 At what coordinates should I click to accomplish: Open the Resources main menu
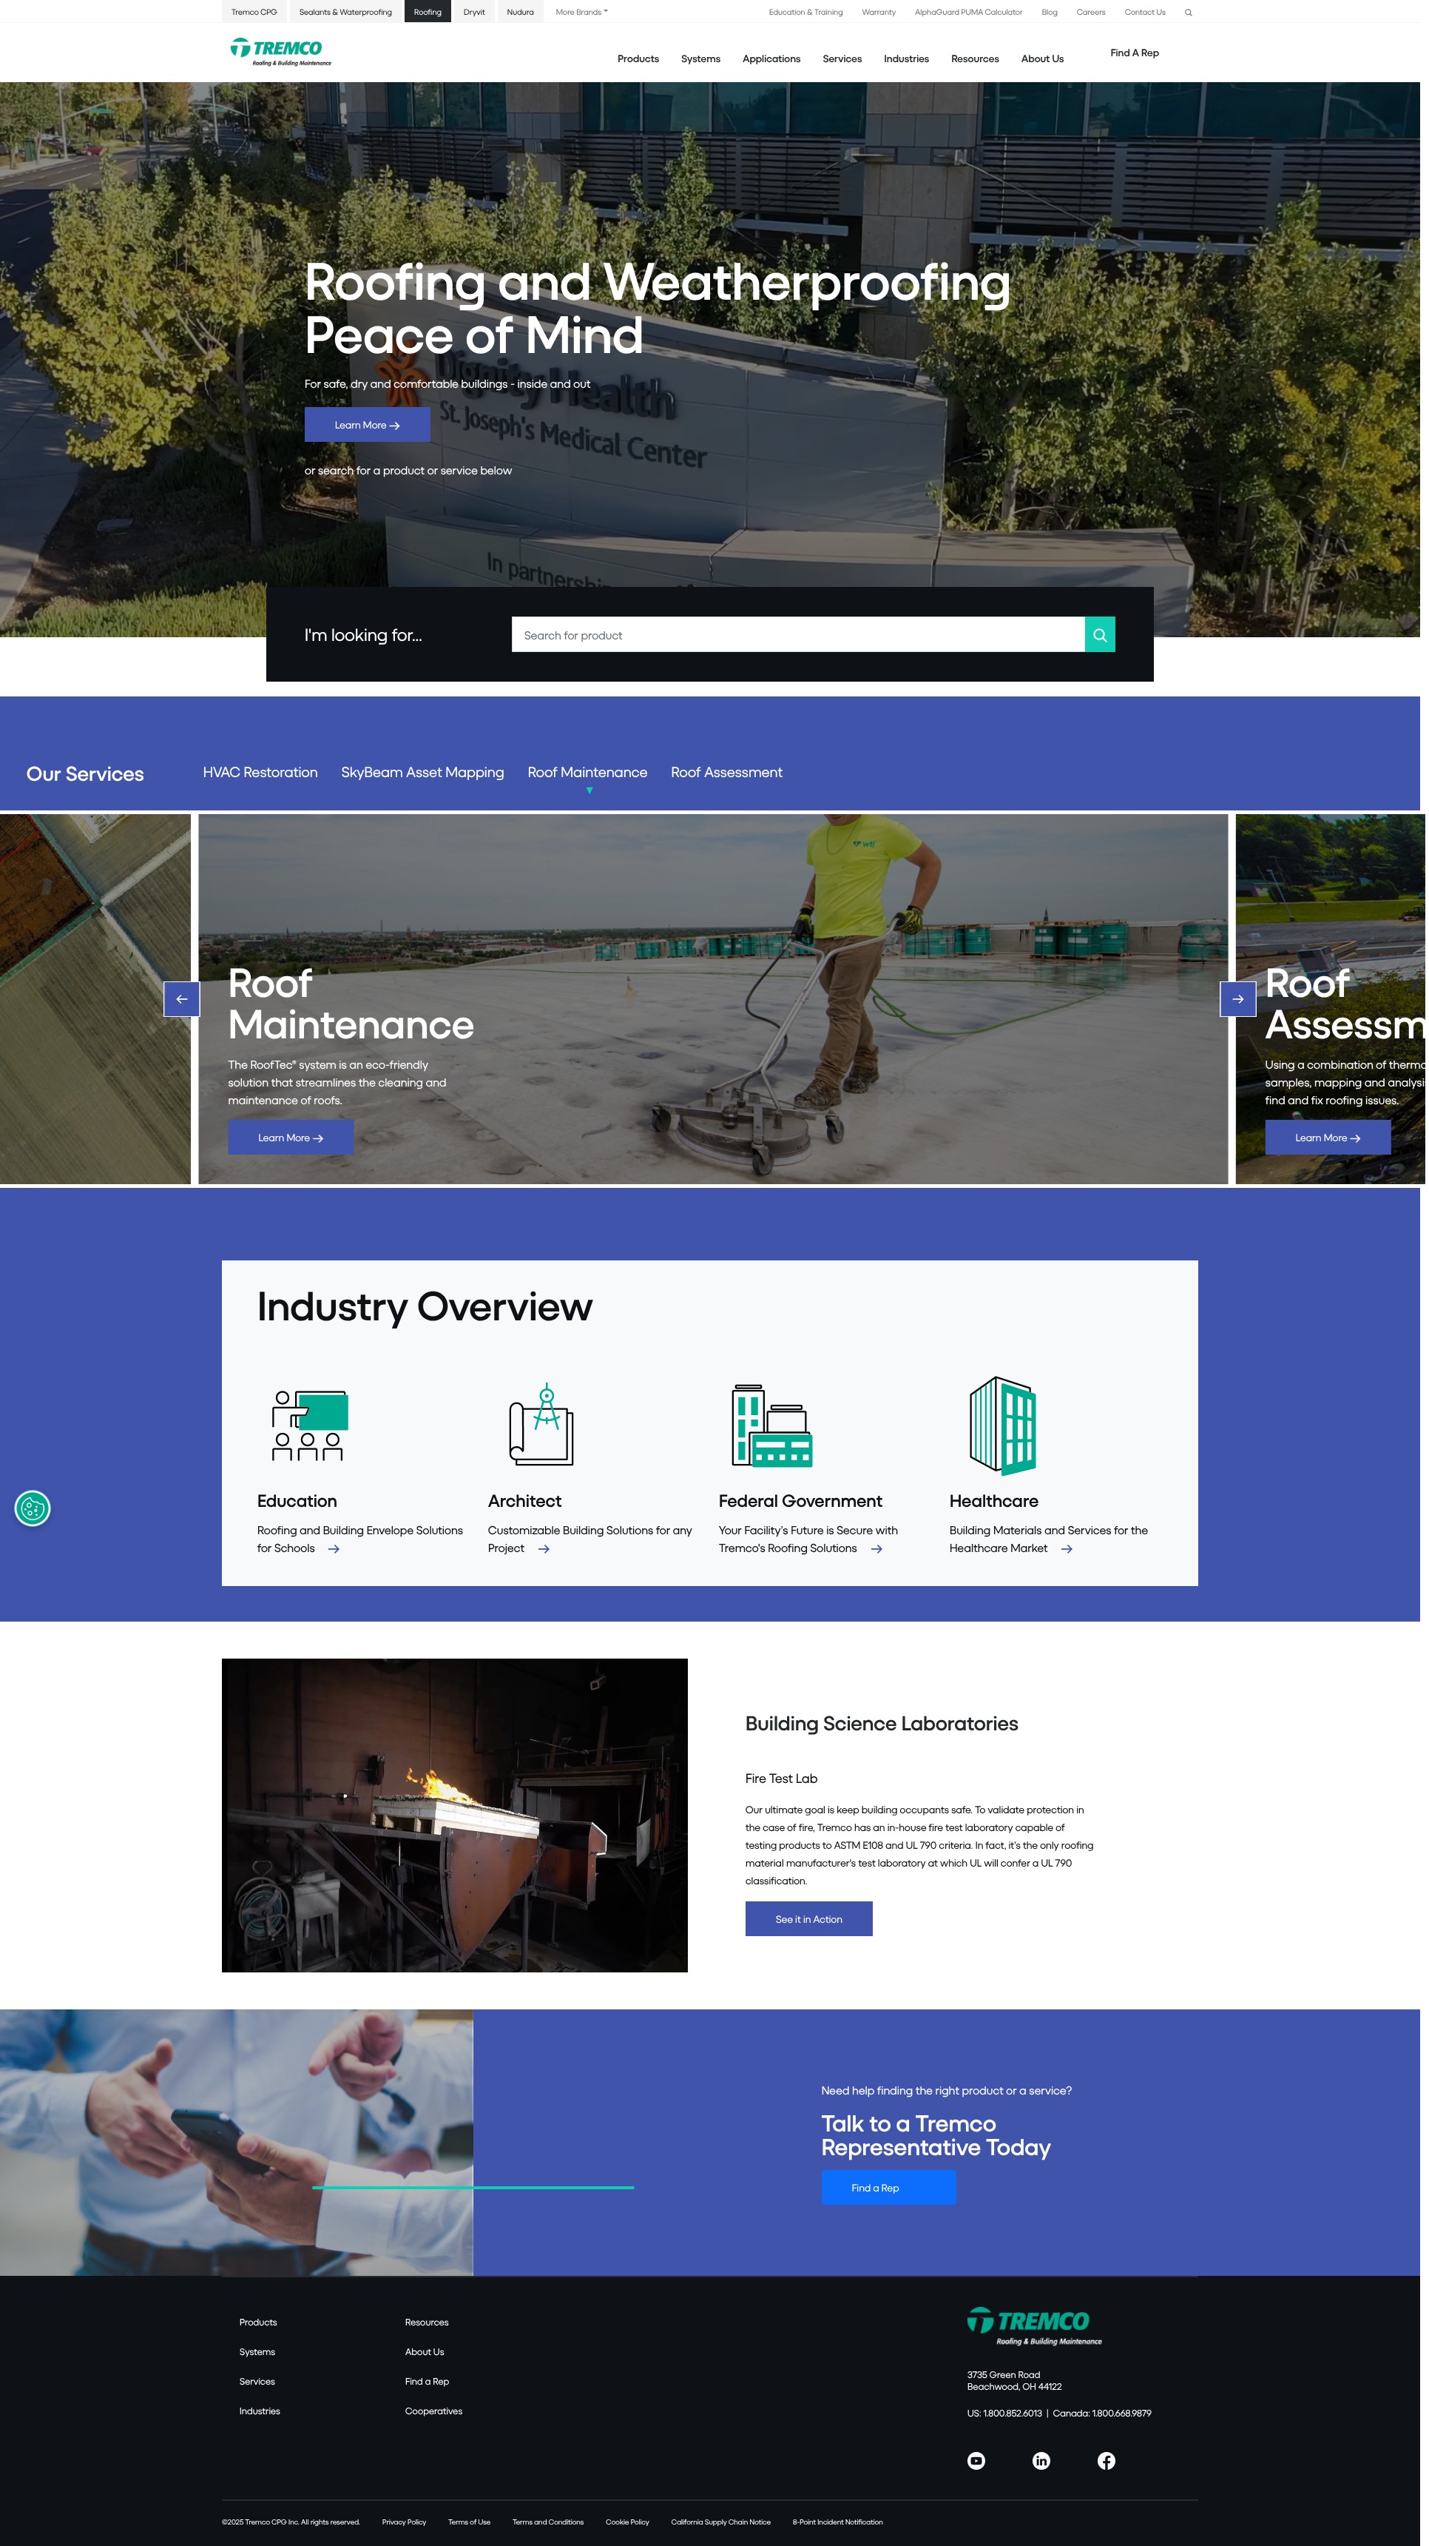975,59
